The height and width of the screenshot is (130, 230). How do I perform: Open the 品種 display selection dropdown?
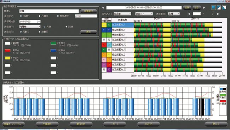174,14
